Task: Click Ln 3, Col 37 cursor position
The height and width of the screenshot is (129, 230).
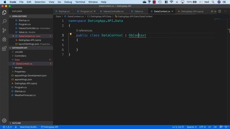Action: pyautogui.click(x=178, y=127)
